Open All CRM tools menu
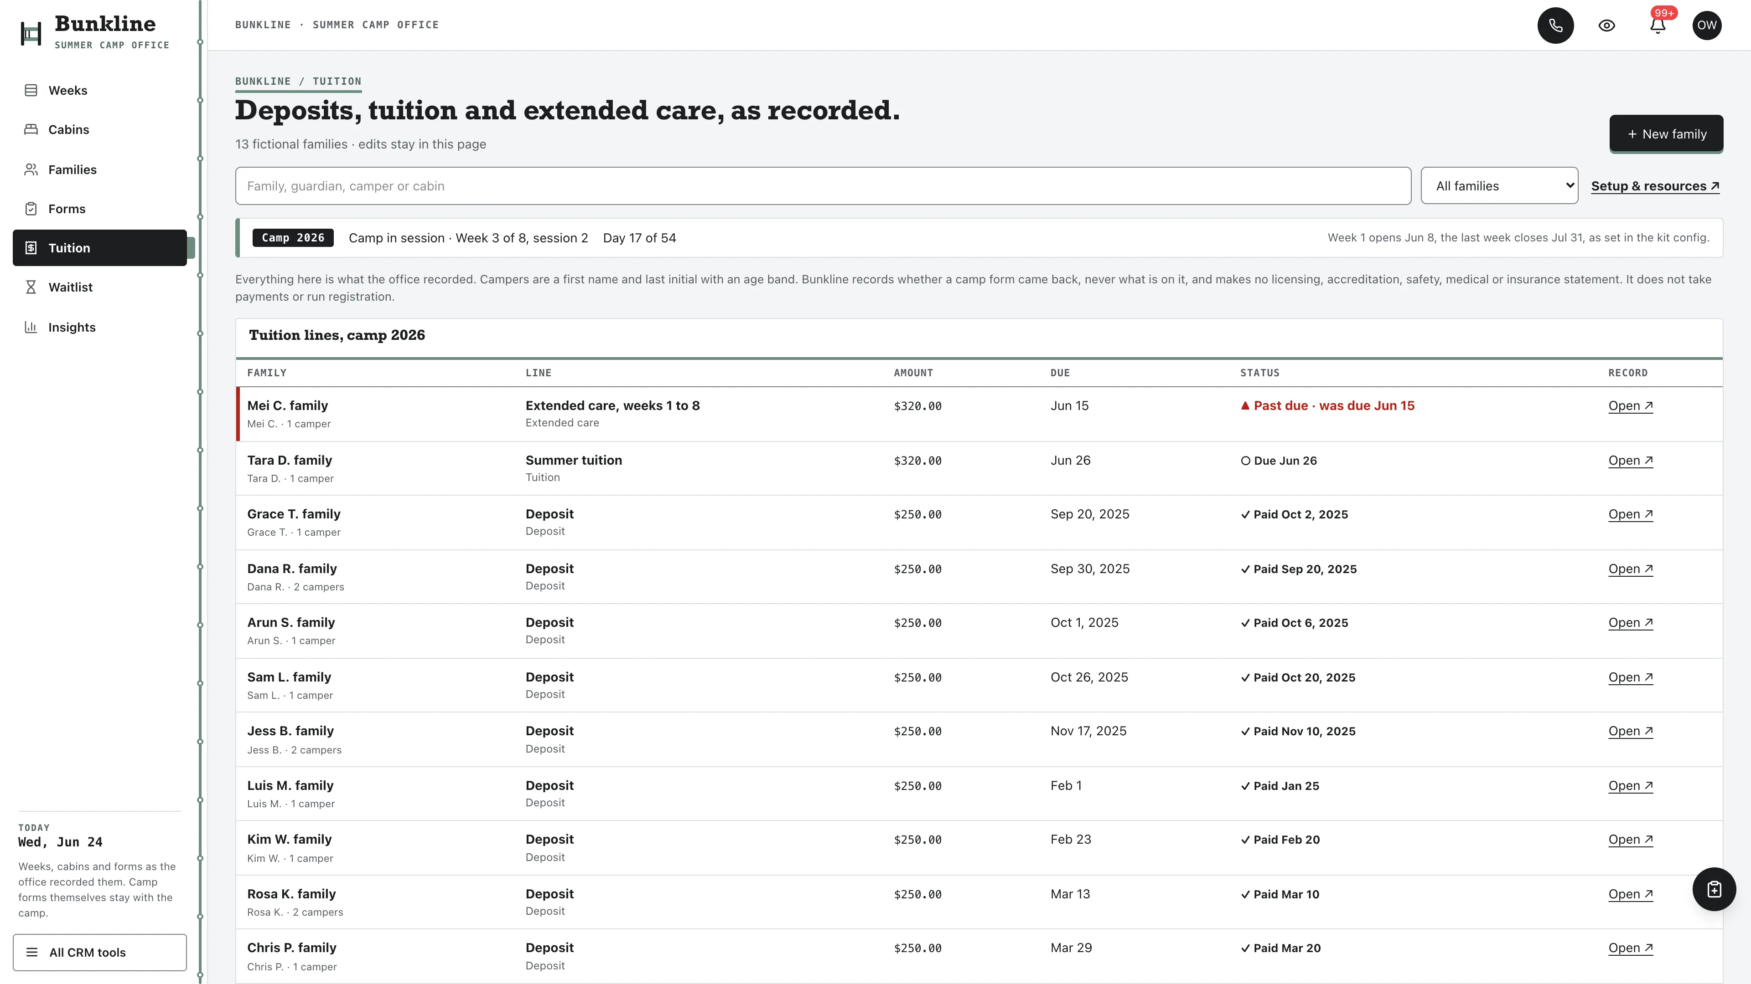 point(99,952)
